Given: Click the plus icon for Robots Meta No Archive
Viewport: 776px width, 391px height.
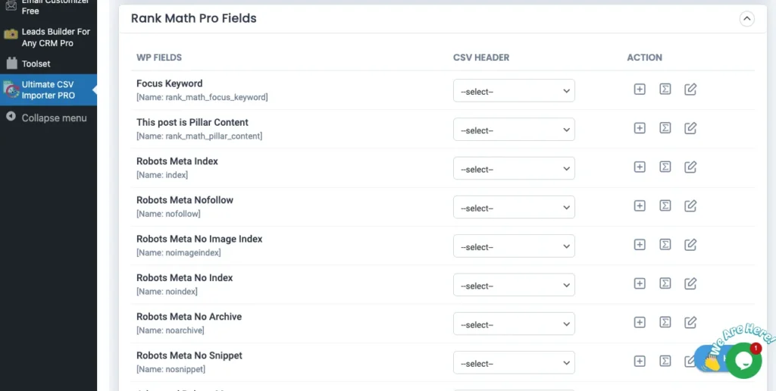Looking at the screenshot, I should click(x=640, y=322).
